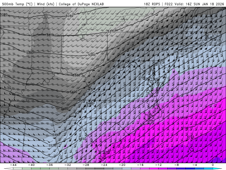Click the '18Z RDPS' model run label
Viewport: 226px width, 170px height.
[152, 4]
